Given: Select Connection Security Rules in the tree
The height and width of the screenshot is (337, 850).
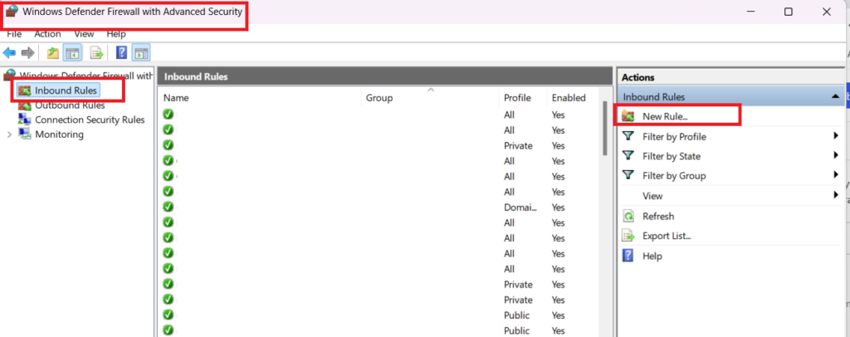Looking at the screenshot, I should [90, 120].
